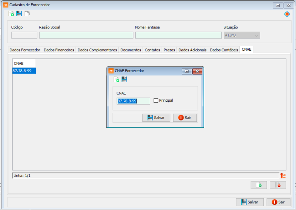Click Salvar at the bottom of Cadastro de Fornecedor

coord(249,202)
